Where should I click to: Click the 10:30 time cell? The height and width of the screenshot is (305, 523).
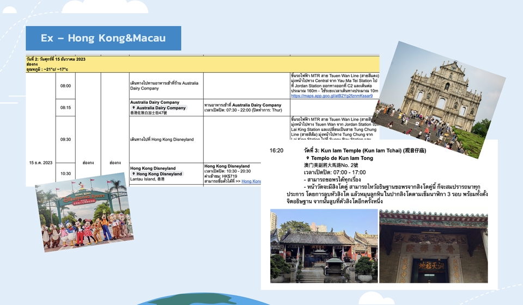[x=65, y=174]
